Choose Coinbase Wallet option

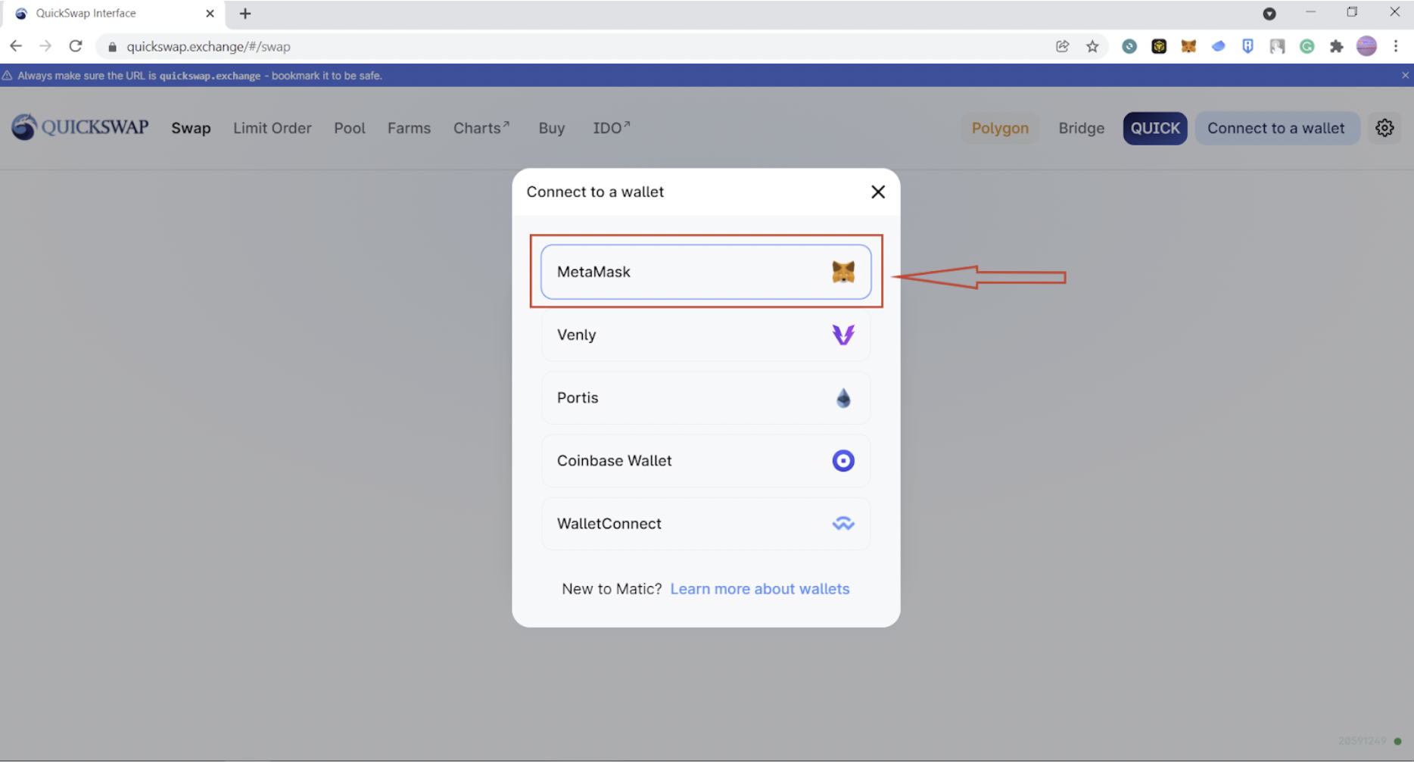point(705,460)
